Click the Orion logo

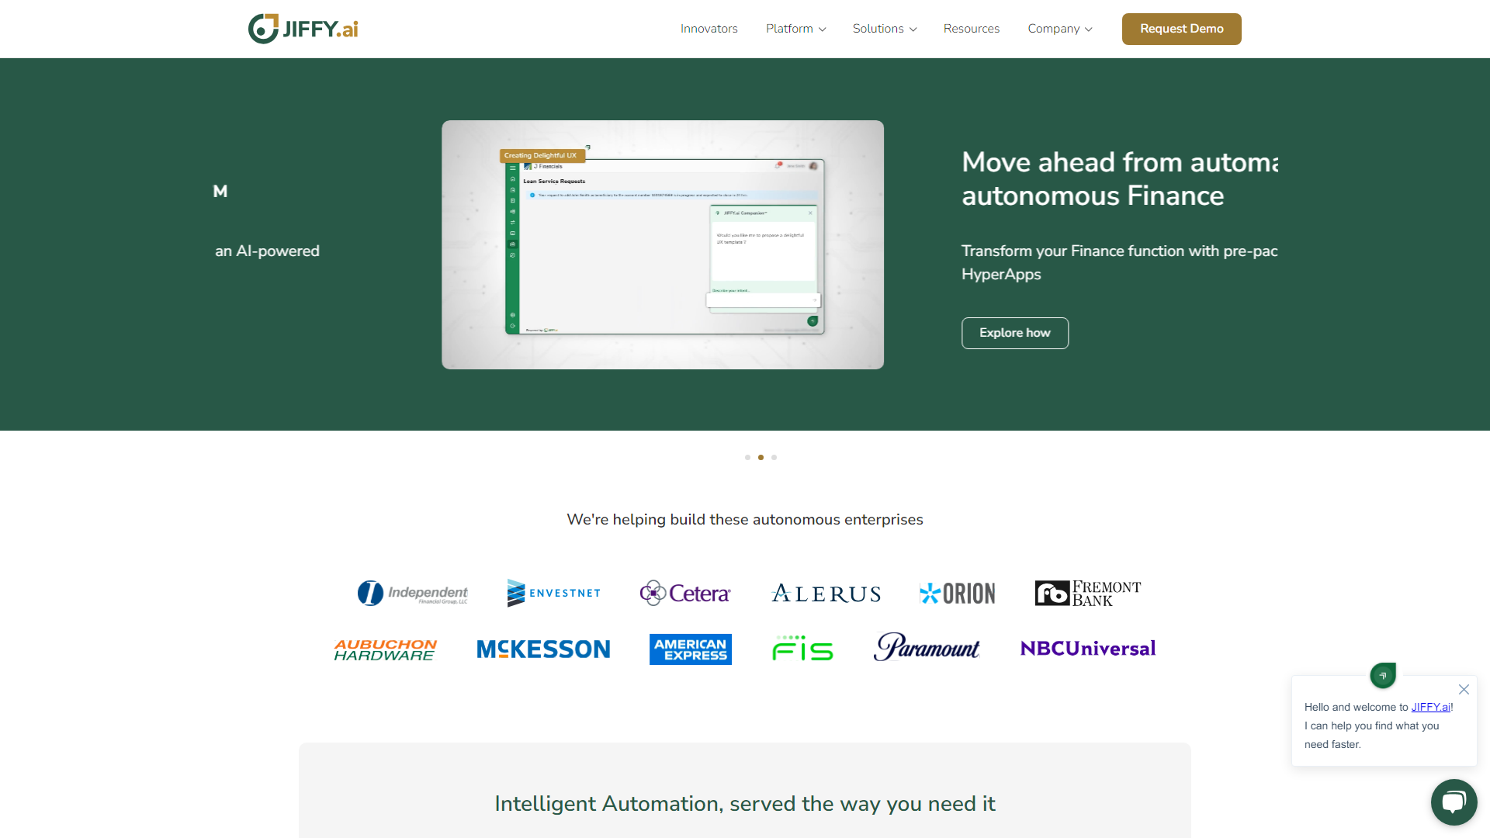(x=957, y=594)
